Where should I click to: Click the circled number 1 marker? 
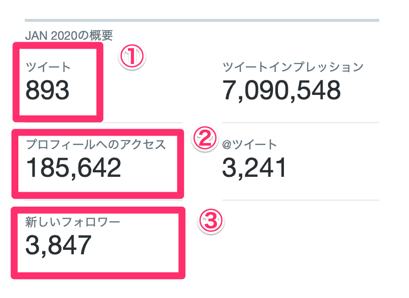132,57
